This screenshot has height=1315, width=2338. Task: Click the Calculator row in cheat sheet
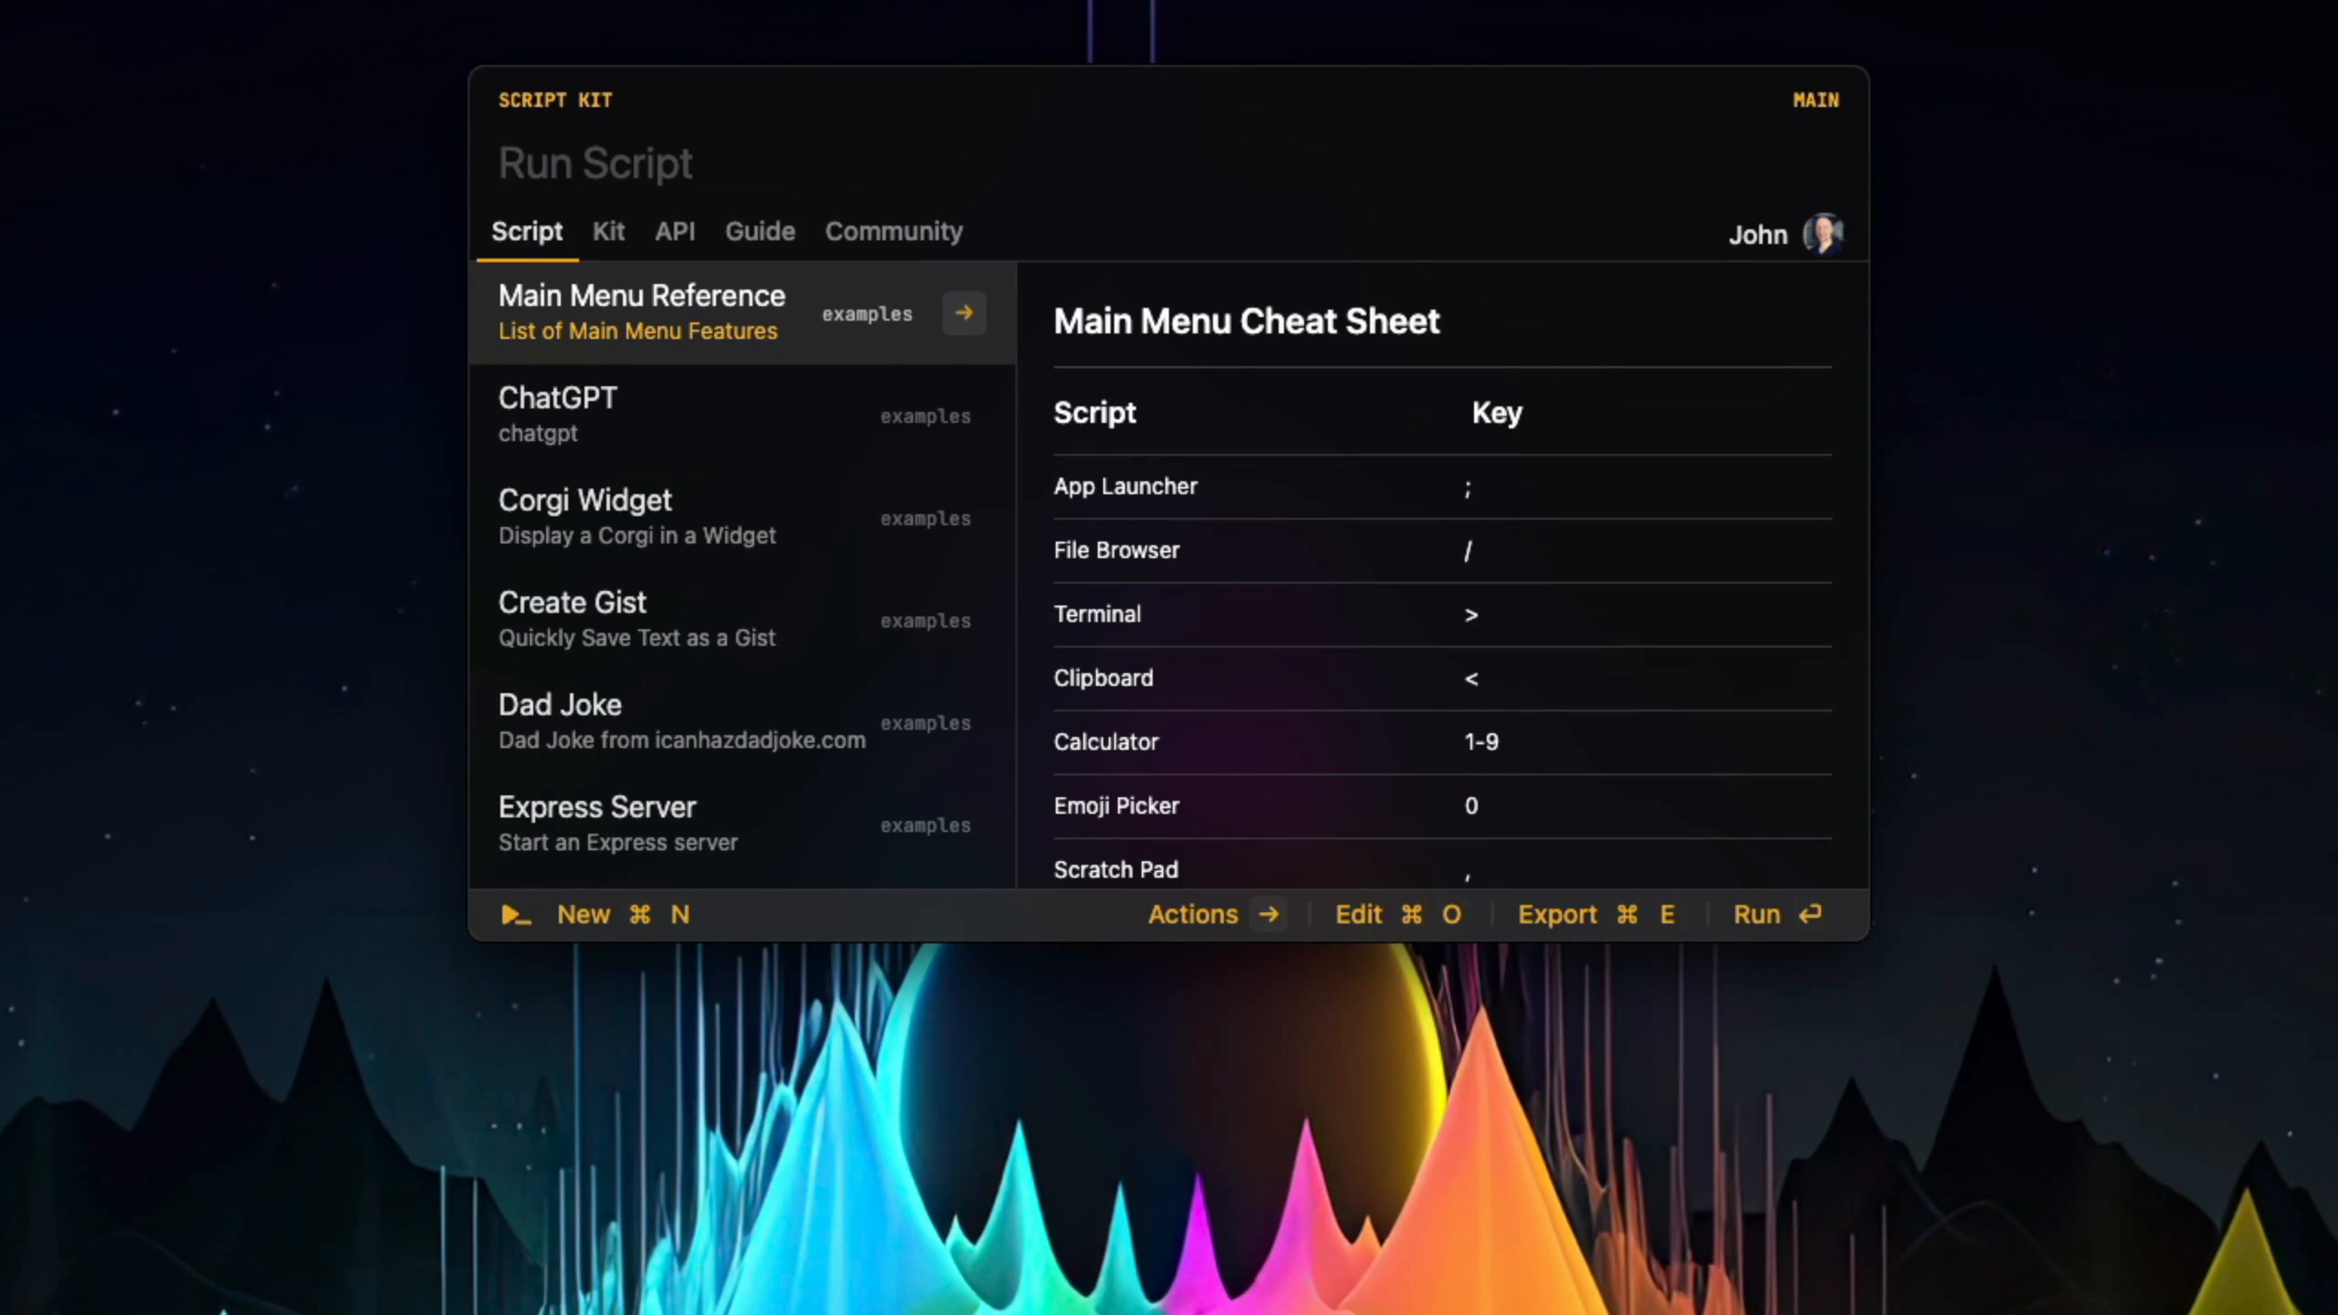point(1443,742)
